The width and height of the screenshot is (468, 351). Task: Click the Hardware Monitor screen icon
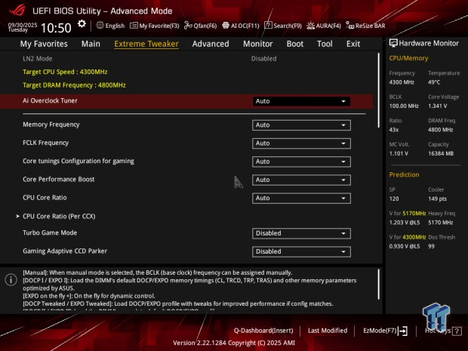click(393, 43)
